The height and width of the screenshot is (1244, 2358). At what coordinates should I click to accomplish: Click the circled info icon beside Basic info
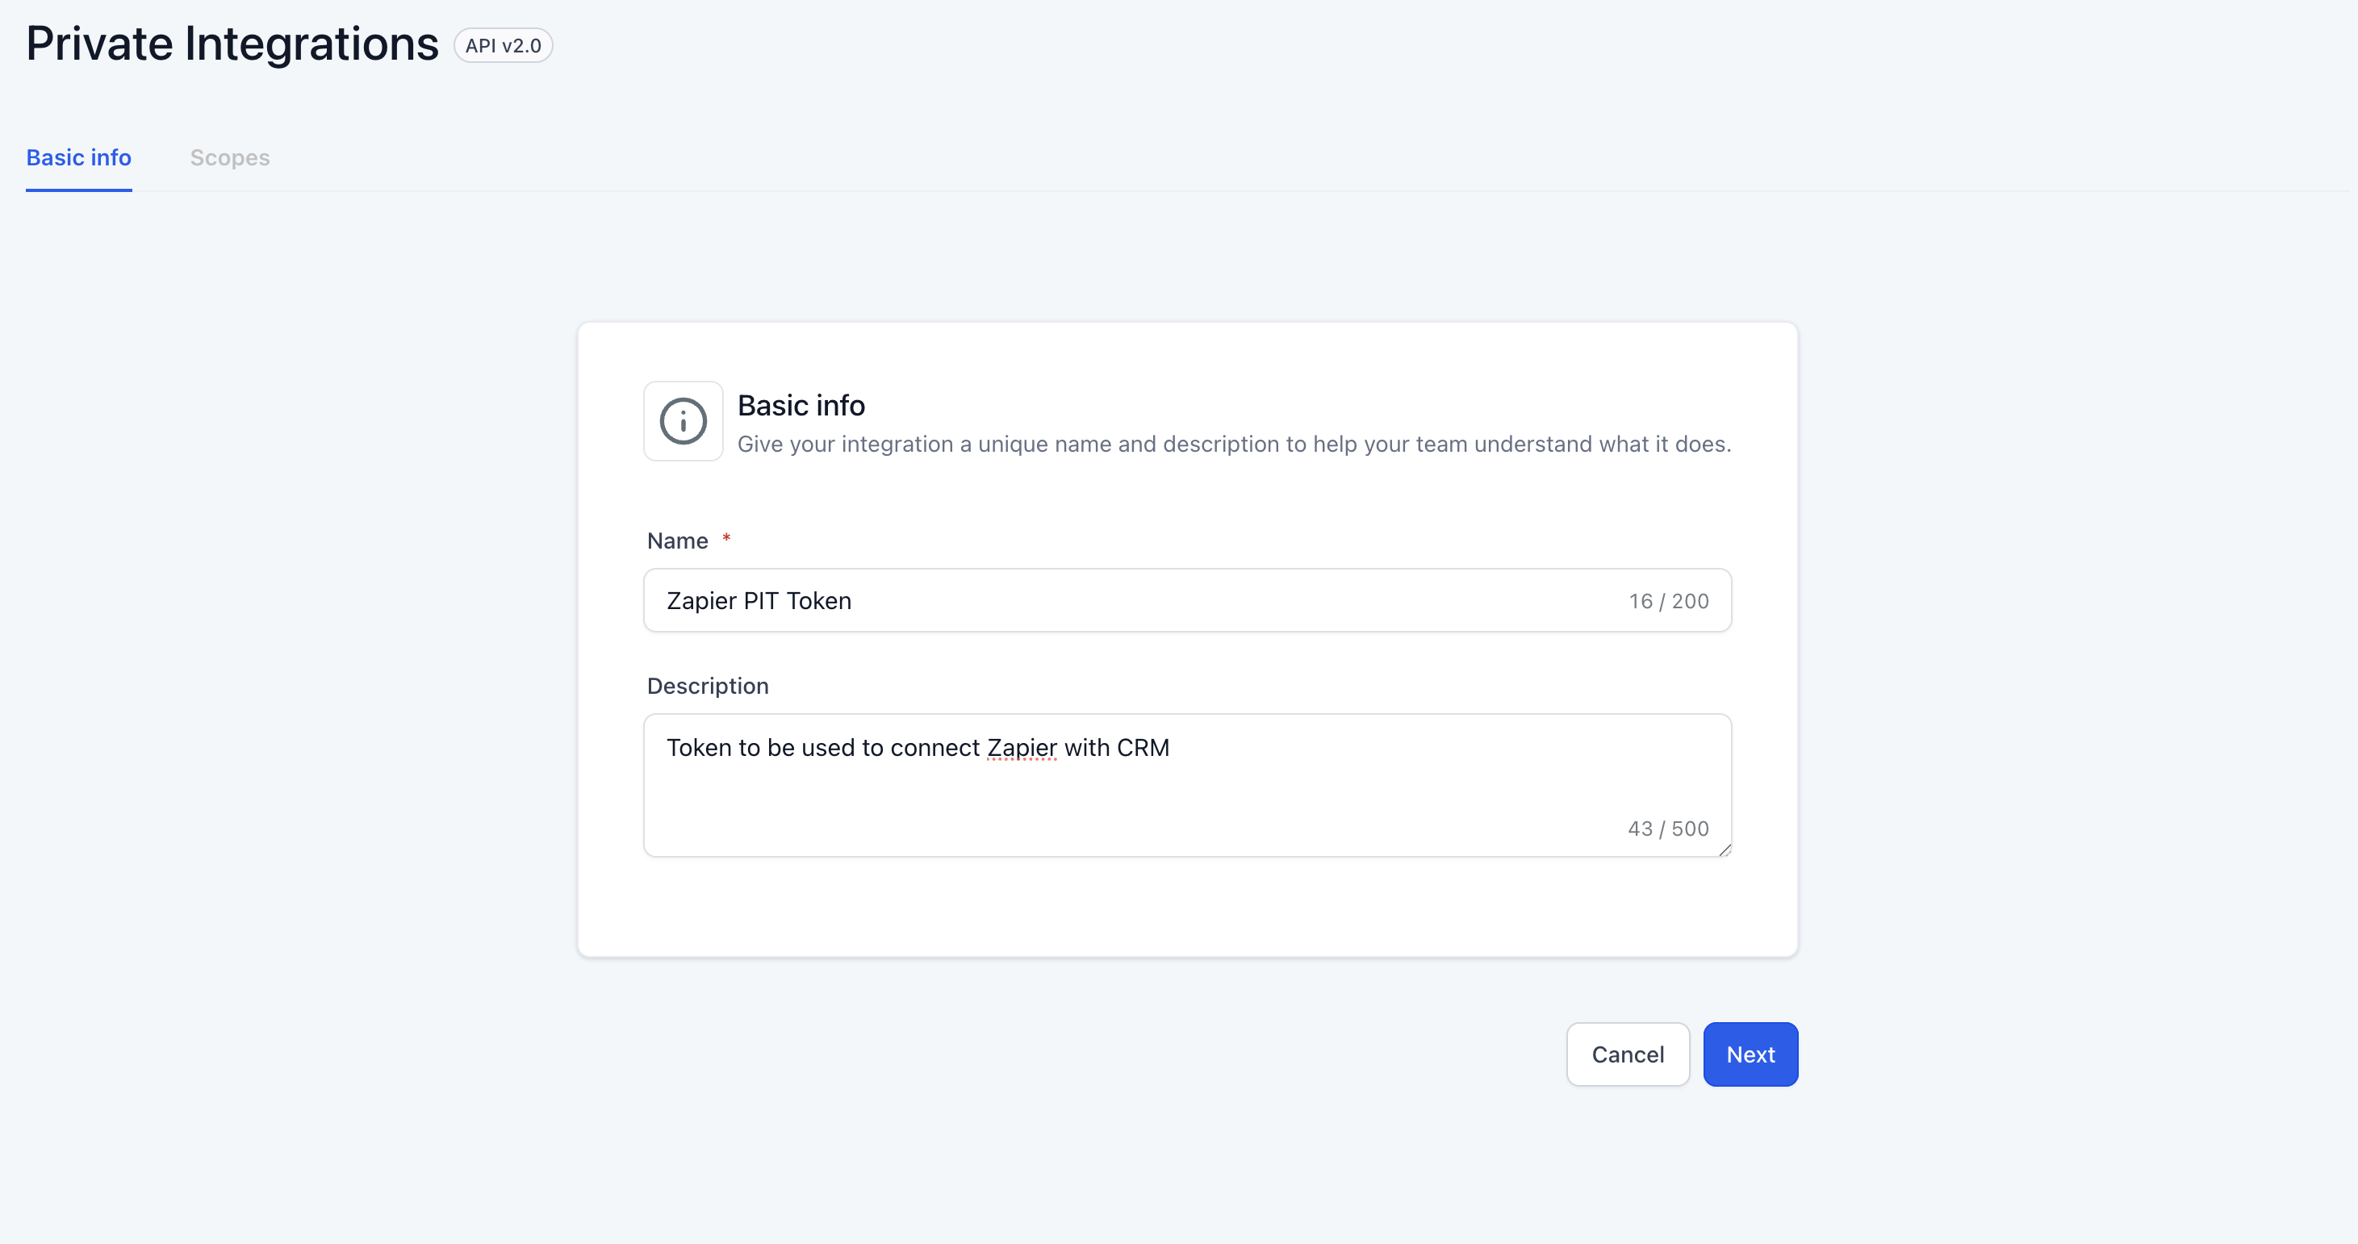pos(683,421)
